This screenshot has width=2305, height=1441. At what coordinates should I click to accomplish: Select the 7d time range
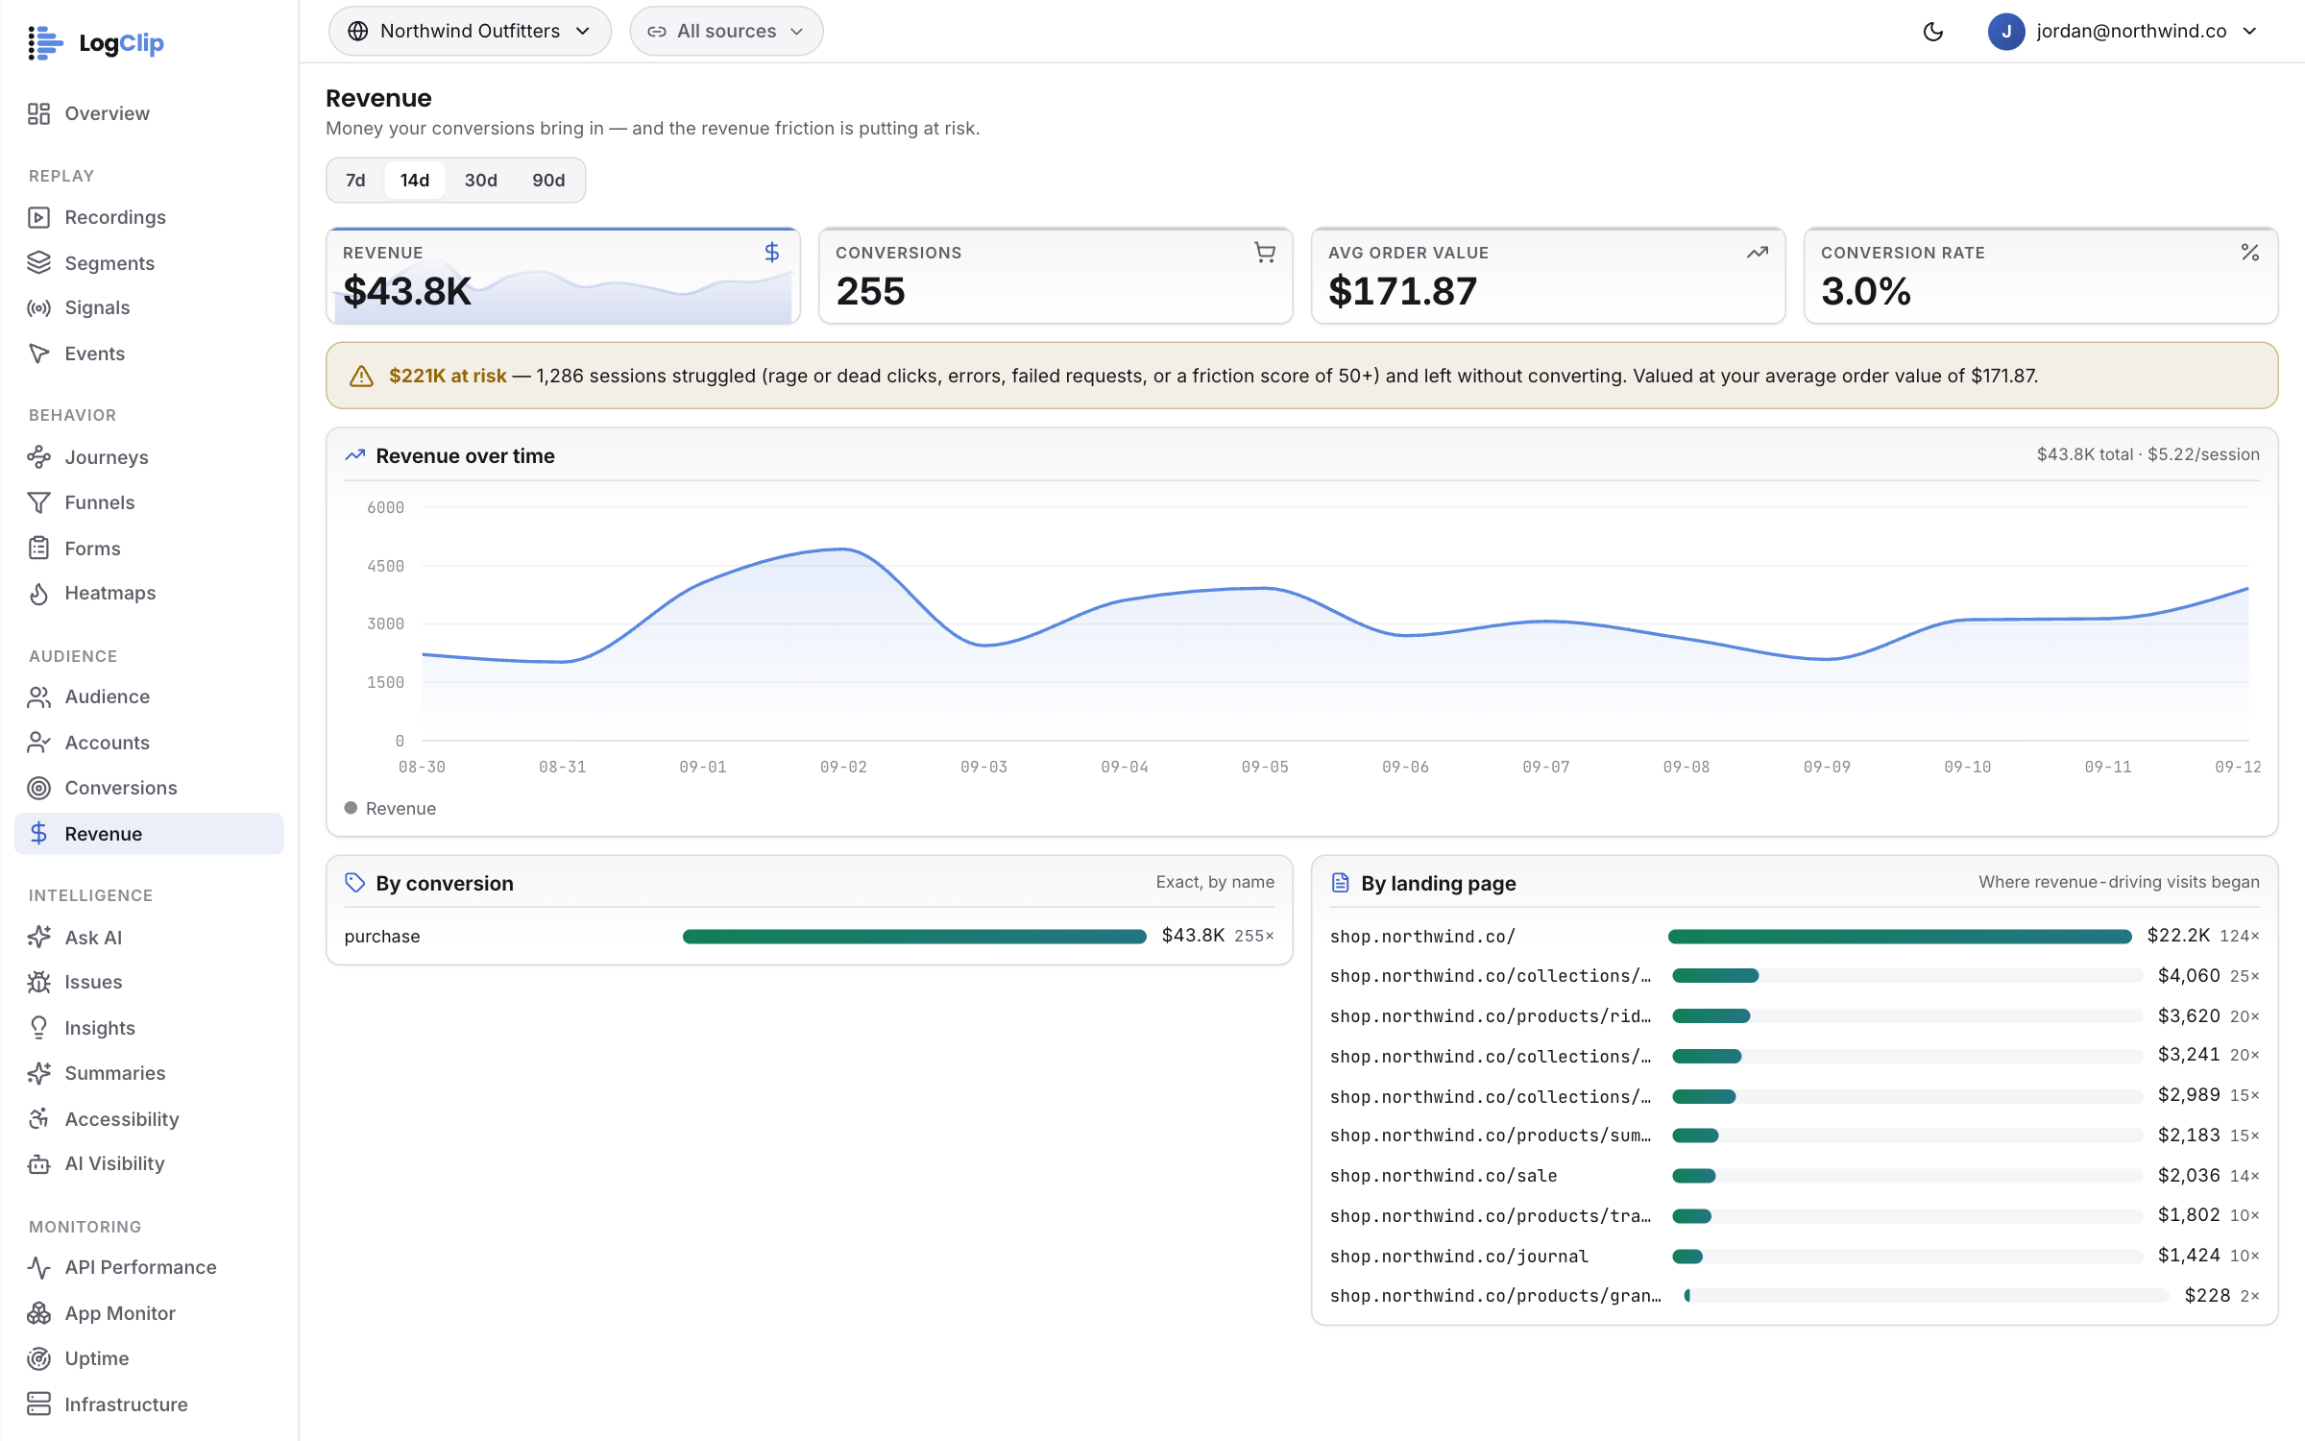355,180
